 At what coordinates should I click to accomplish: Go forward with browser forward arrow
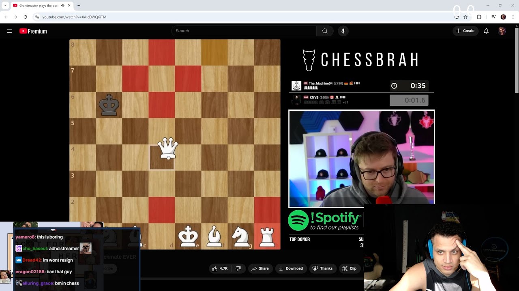coord(15,17)
